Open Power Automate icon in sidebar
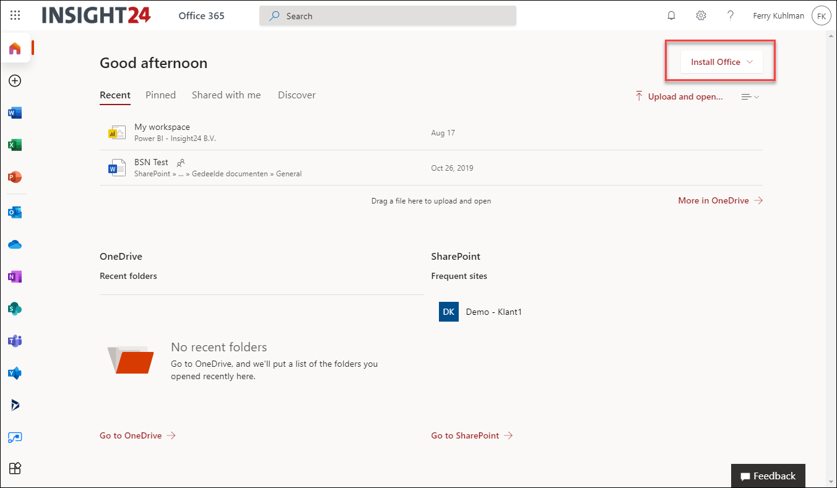Screen dimensions: 837x488 click(15, 437)
